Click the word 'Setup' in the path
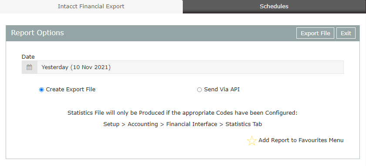 [x=111, y=124]
